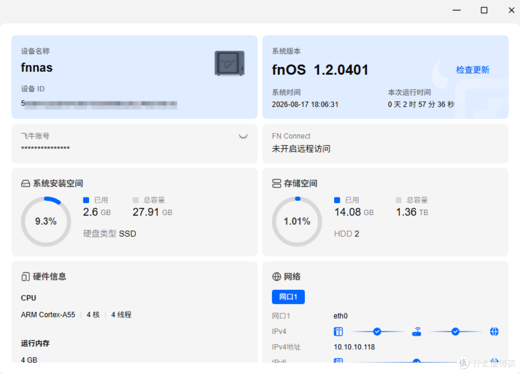The height and width of the screenshot is (374, 520).
Task: Minimize the window
Action: [456, 10]
